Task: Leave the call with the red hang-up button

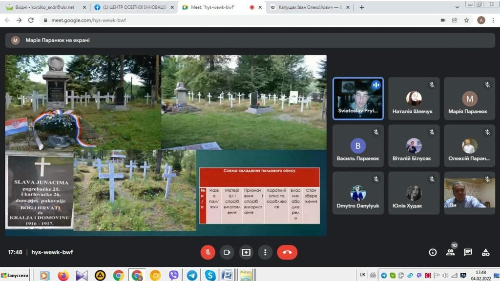Action: pyautogui.click(x=287, y=252)
